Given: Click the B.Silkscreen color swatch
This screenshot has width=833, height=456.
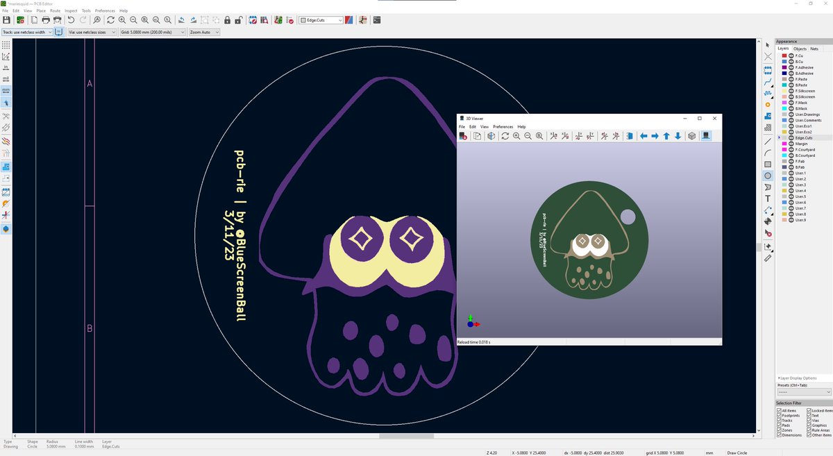Looking at the screenshot, I should click(784, 96).
